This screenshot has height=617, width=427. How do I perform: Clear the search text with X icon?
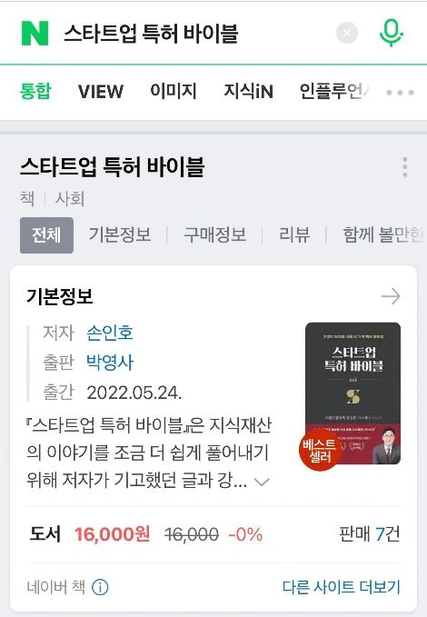pyautogui.click(x=347, y=33)
